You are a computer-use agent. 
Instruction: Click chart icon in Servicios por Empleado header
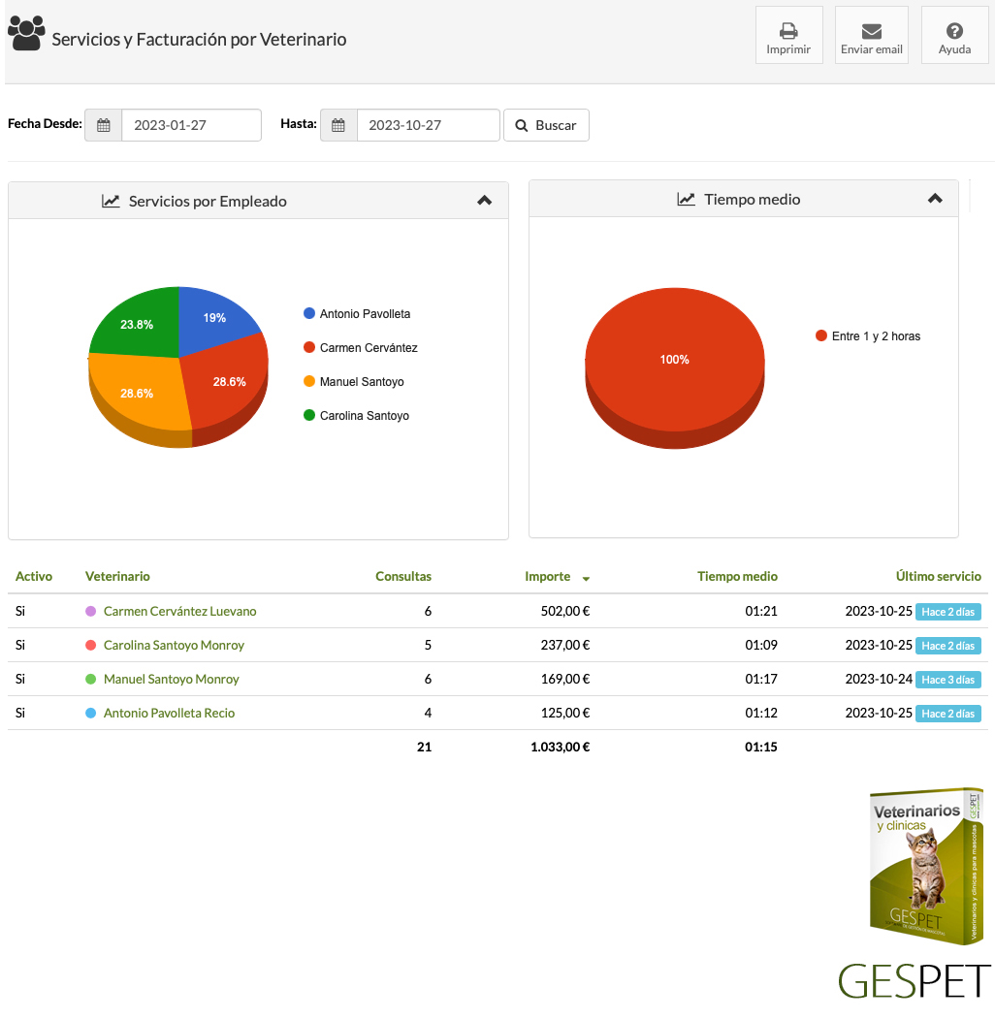111,201
